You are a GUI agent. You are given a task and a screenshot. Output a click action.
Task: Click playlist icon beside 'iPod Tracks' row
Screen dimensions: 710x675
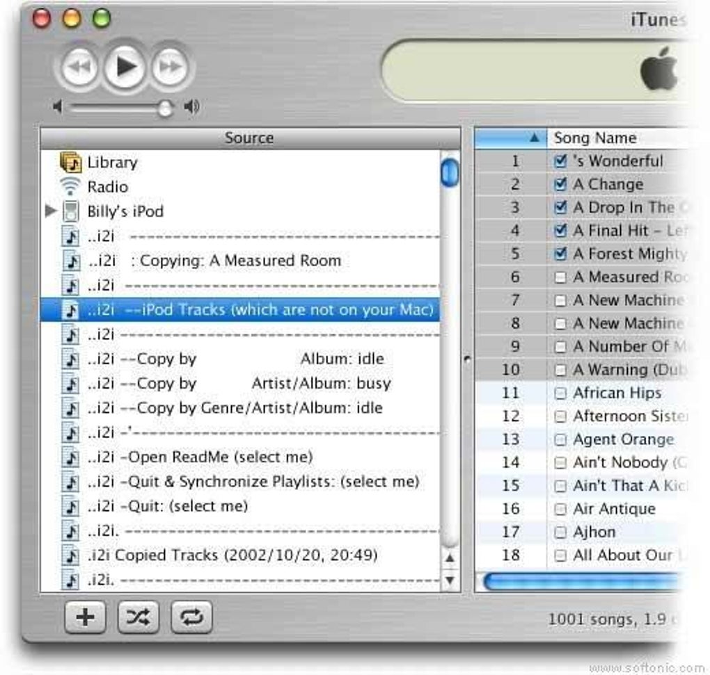point(70,310)
